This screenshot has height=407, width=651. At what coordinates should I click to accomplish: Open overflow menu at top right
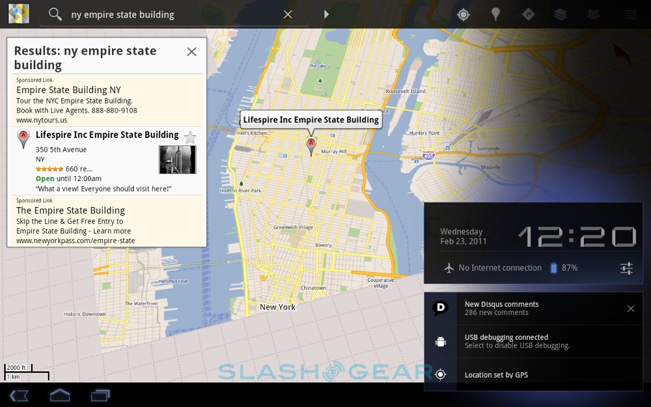[630, 14]
